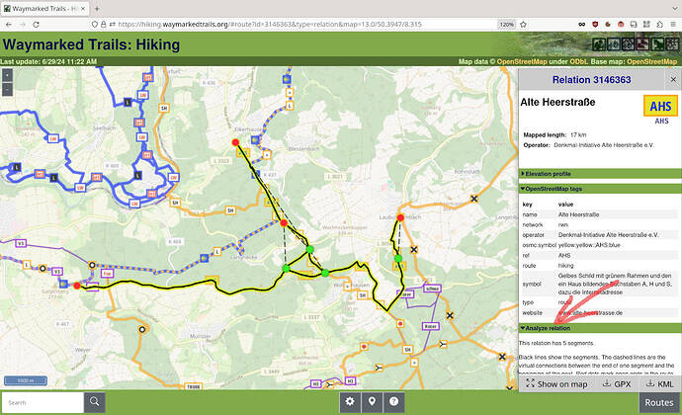Click the infinity glasses toolbar icon
Image resolution: width=682 pixels, height=415 pixels.
[x=581, y=25]
